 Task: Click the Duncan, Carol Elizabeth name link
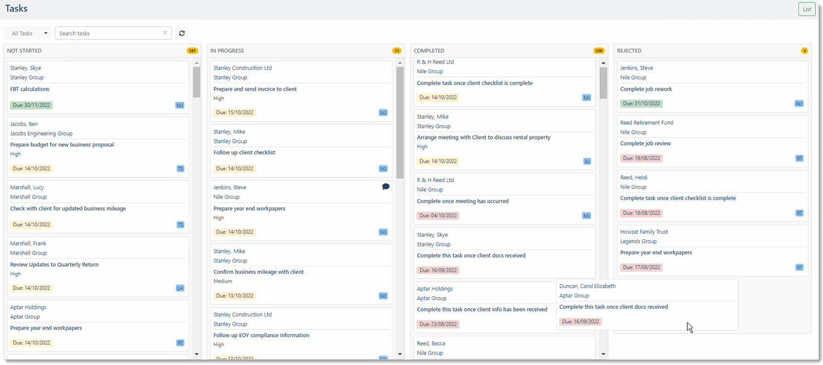[x=587, y=286]
